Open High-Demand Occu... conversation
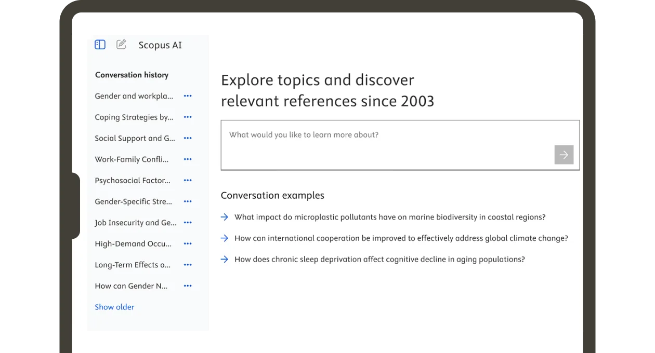655x353 pixels. 133,243
